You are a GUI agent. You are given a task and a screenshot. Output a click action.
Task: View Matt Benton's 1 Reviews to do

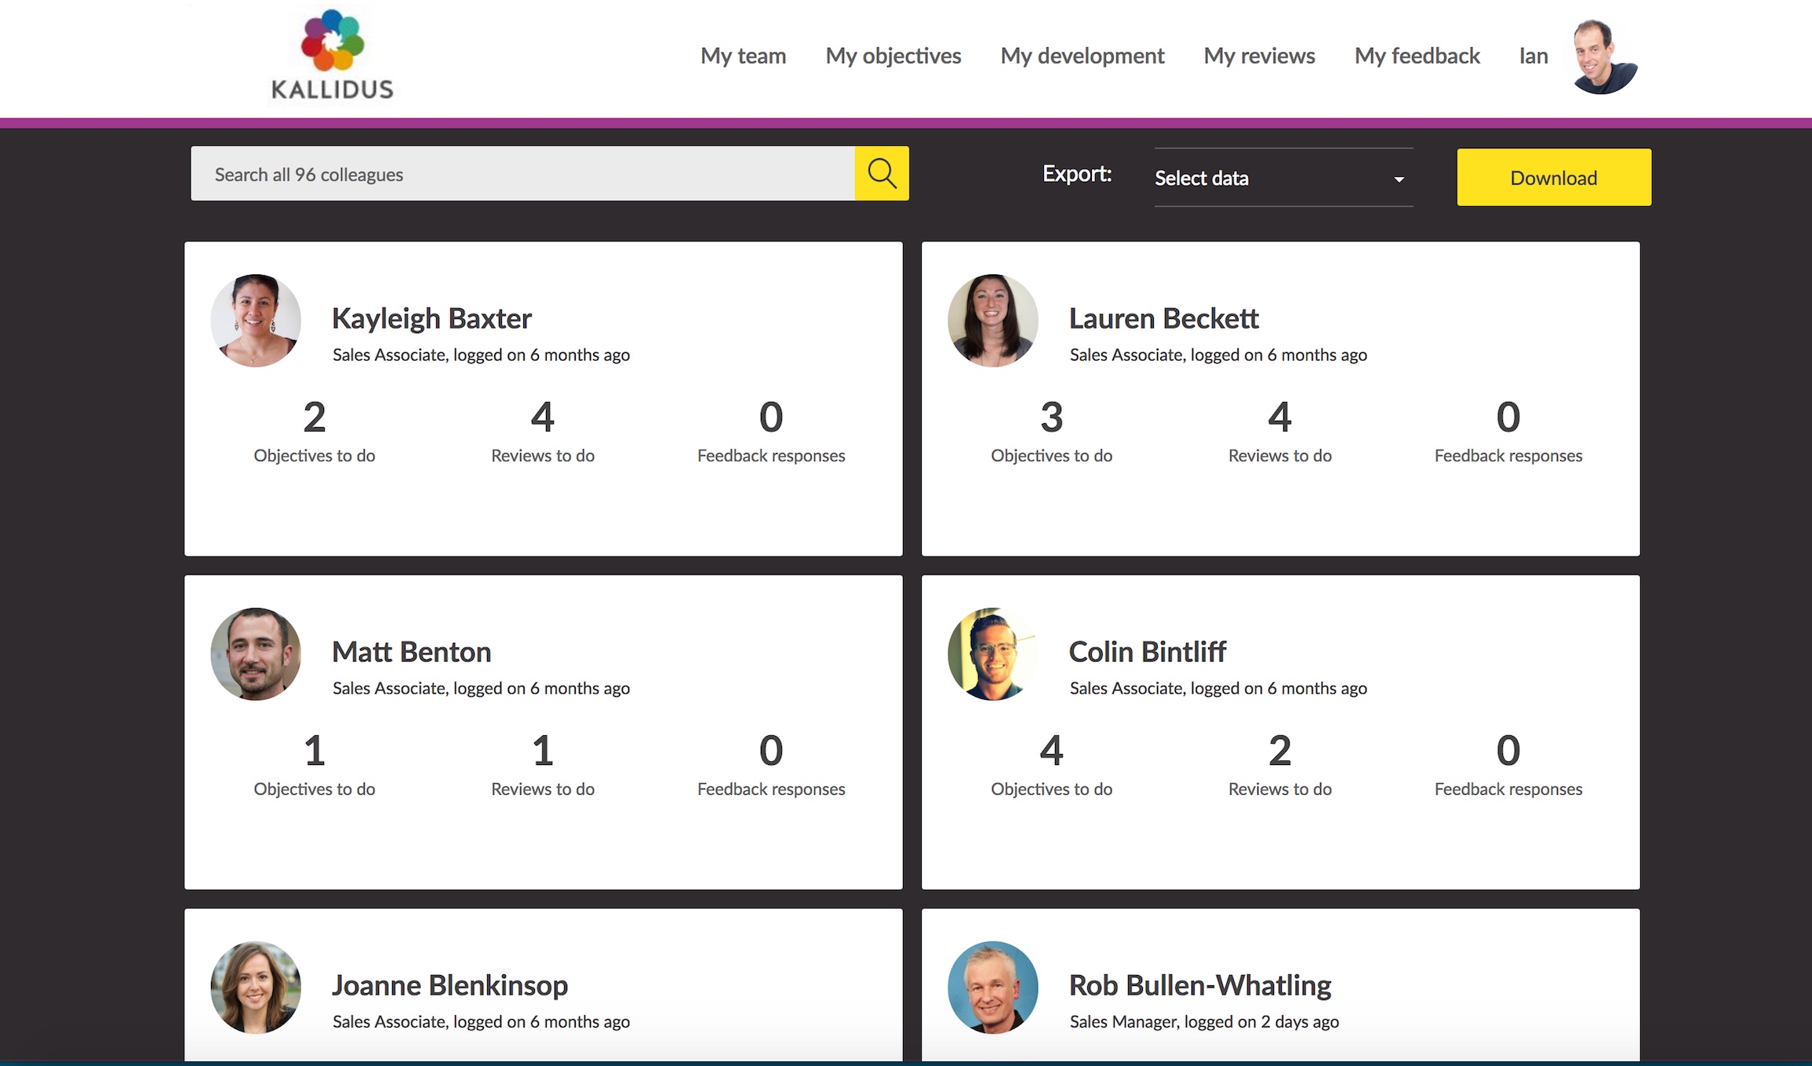click(543, 765)
